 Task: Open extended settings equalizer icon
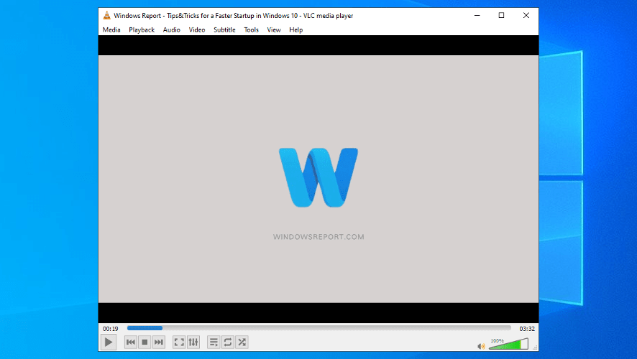[193, 342]
